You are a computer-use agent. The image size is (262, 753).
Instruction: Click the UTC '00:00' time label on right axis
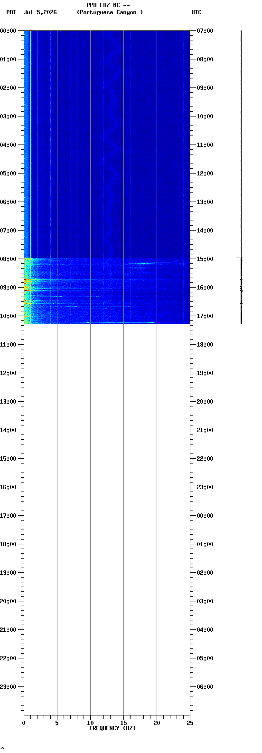[x=205, y=516]
